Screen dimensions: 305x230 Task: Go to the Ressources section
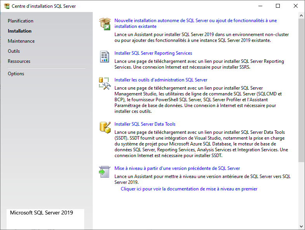(19, 61)
